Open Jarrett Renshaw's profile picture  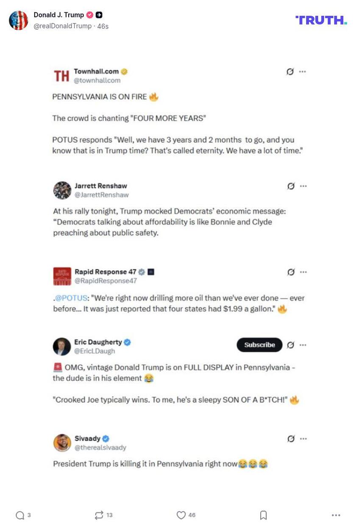(62, 190)
